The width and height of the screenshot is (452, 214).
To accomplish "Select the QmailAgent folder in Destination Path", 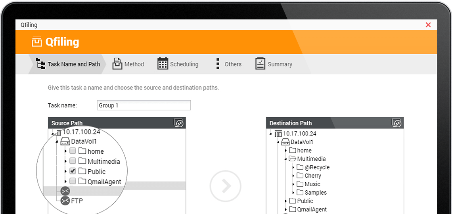I will 312,209.
